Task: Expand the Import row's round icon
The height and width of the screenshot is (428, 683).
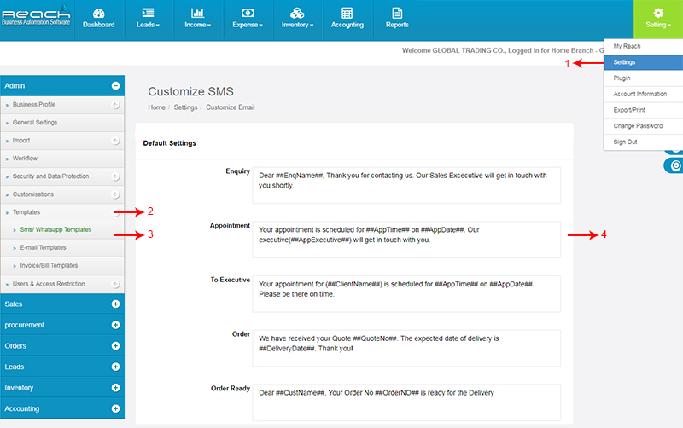Action: 115,141
